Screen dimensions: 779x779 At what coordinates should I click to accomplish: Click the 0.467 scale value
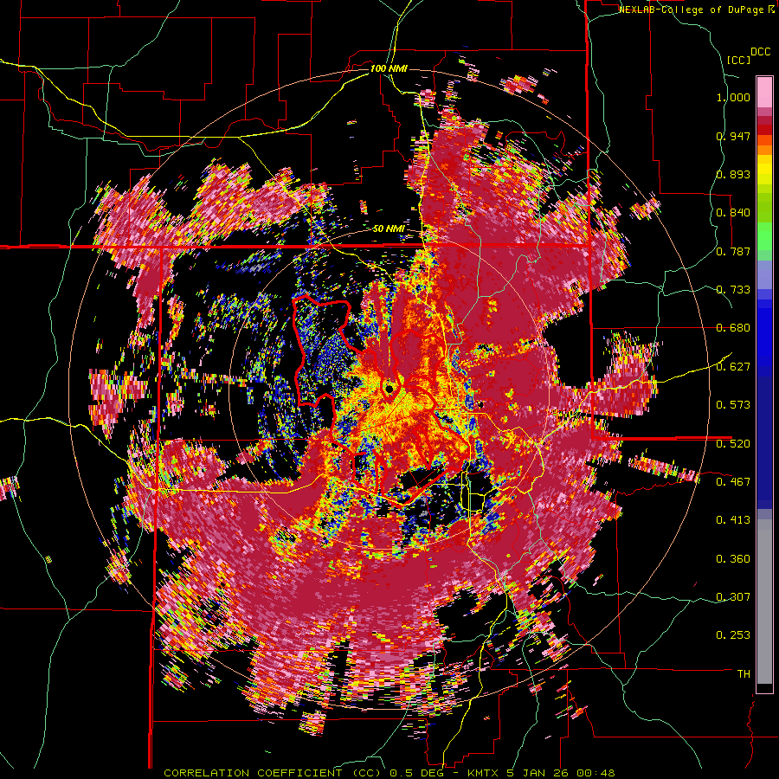tap(733, 481)
